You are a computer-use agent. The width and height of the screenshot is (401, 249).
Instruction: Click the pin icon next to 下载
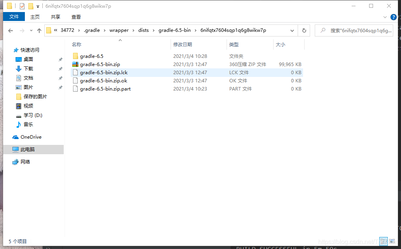pyautogui.click(x=60, y=69)
